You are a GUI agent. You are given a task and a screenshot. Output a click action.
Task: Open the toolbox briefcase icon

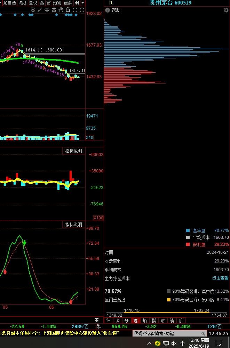tap(54, 10)
